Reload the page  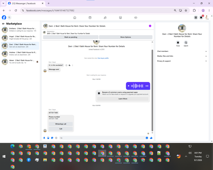pyautogui.click(x=16, y=11)
